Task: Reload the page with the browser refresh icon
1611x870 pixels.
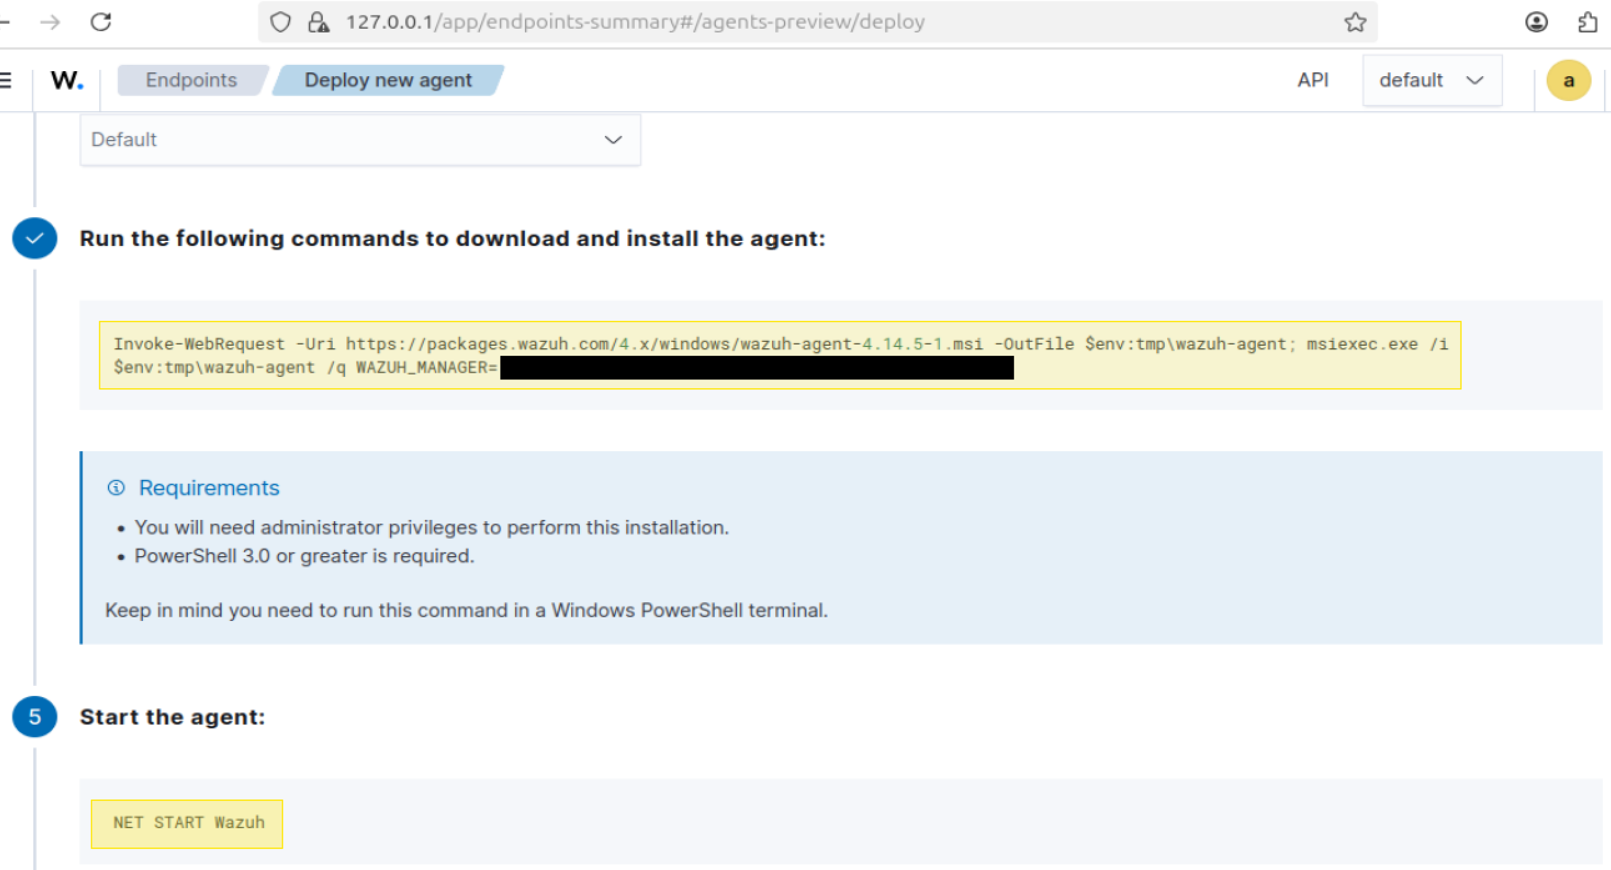Action: click(100, 22)
